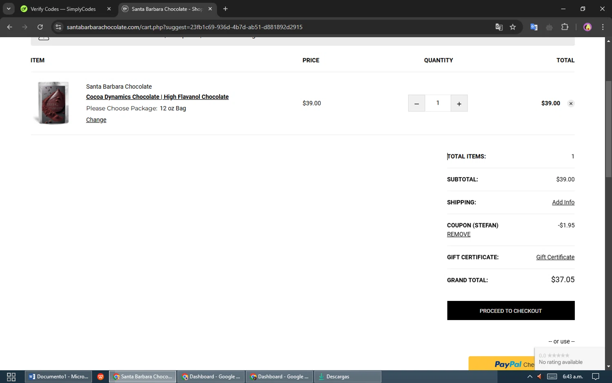Pay with PayPal Checkout button
This screenshot has height=383, width=612.
pos(502,363)
